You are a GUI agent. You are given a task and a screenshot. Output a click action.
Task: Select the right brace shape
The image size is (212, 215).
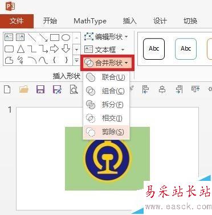coord(66,60)
